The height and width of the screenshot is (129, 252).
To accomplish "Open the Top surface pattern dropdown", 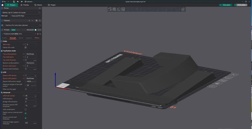I will point(31,54).
